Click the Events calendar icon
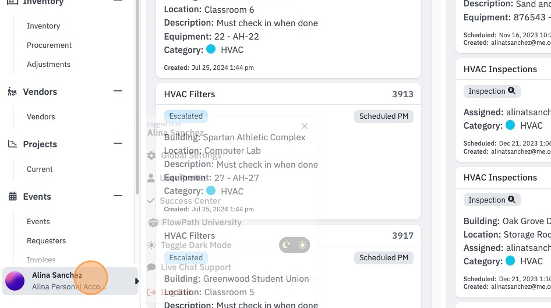The height and width of the screenshot is (308, 551). (x=12, y=196)
